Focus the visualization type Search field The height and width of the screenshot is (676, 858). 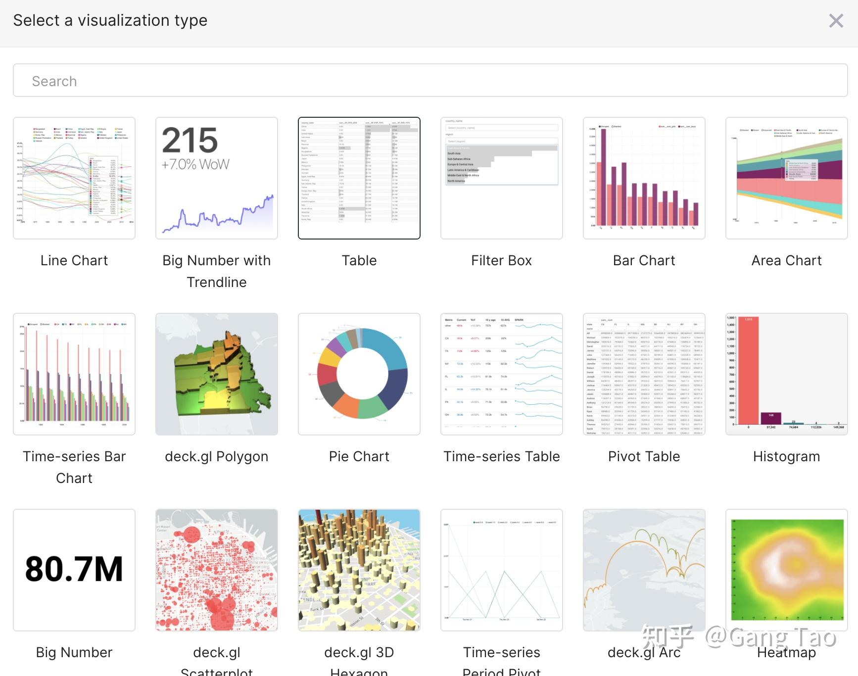coord(430,81)
